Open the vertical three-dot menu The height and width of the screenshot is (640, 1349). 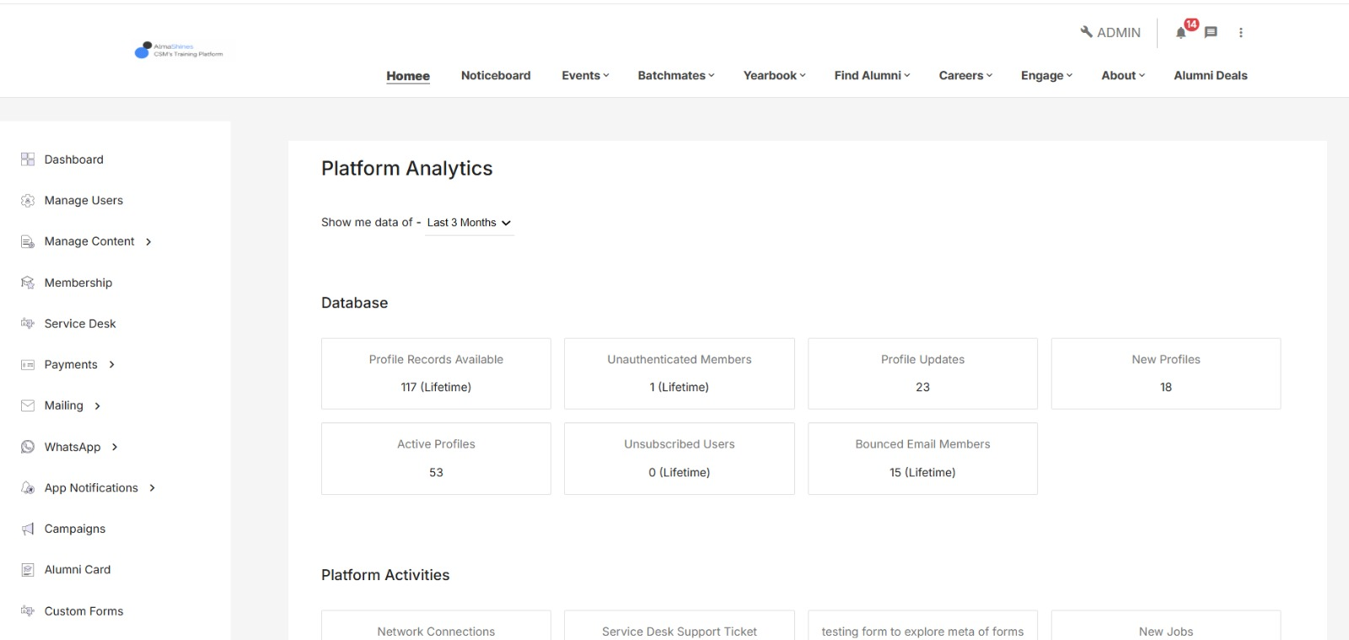(x=1240, y=32)
